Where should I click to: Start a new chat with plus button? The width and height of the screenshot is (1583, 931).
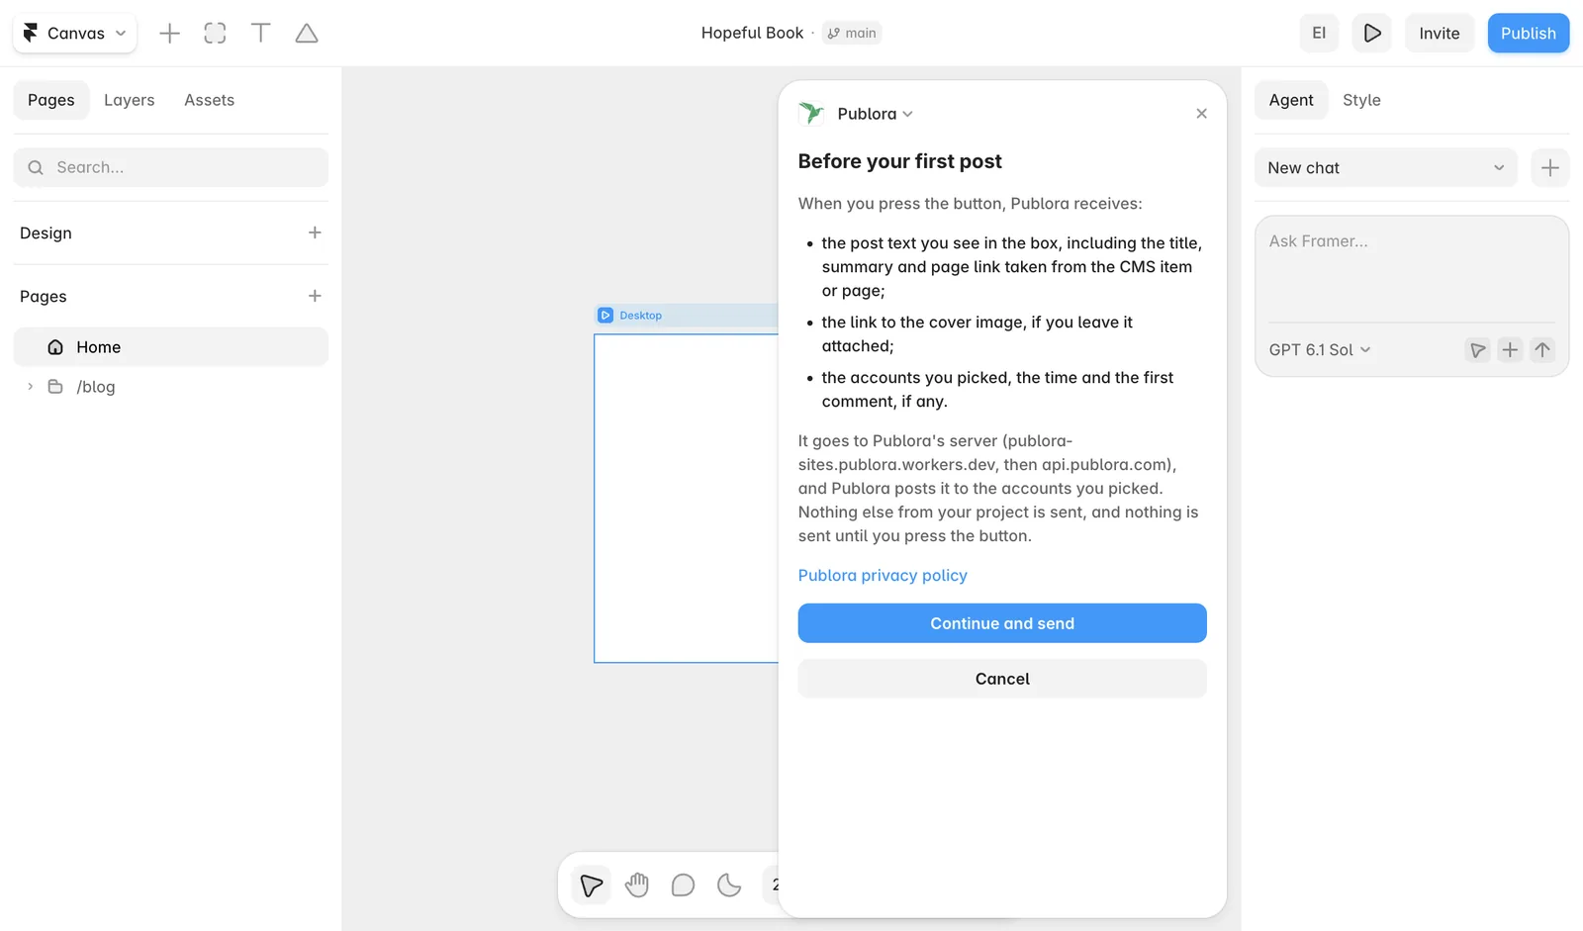coord(1550,167)
